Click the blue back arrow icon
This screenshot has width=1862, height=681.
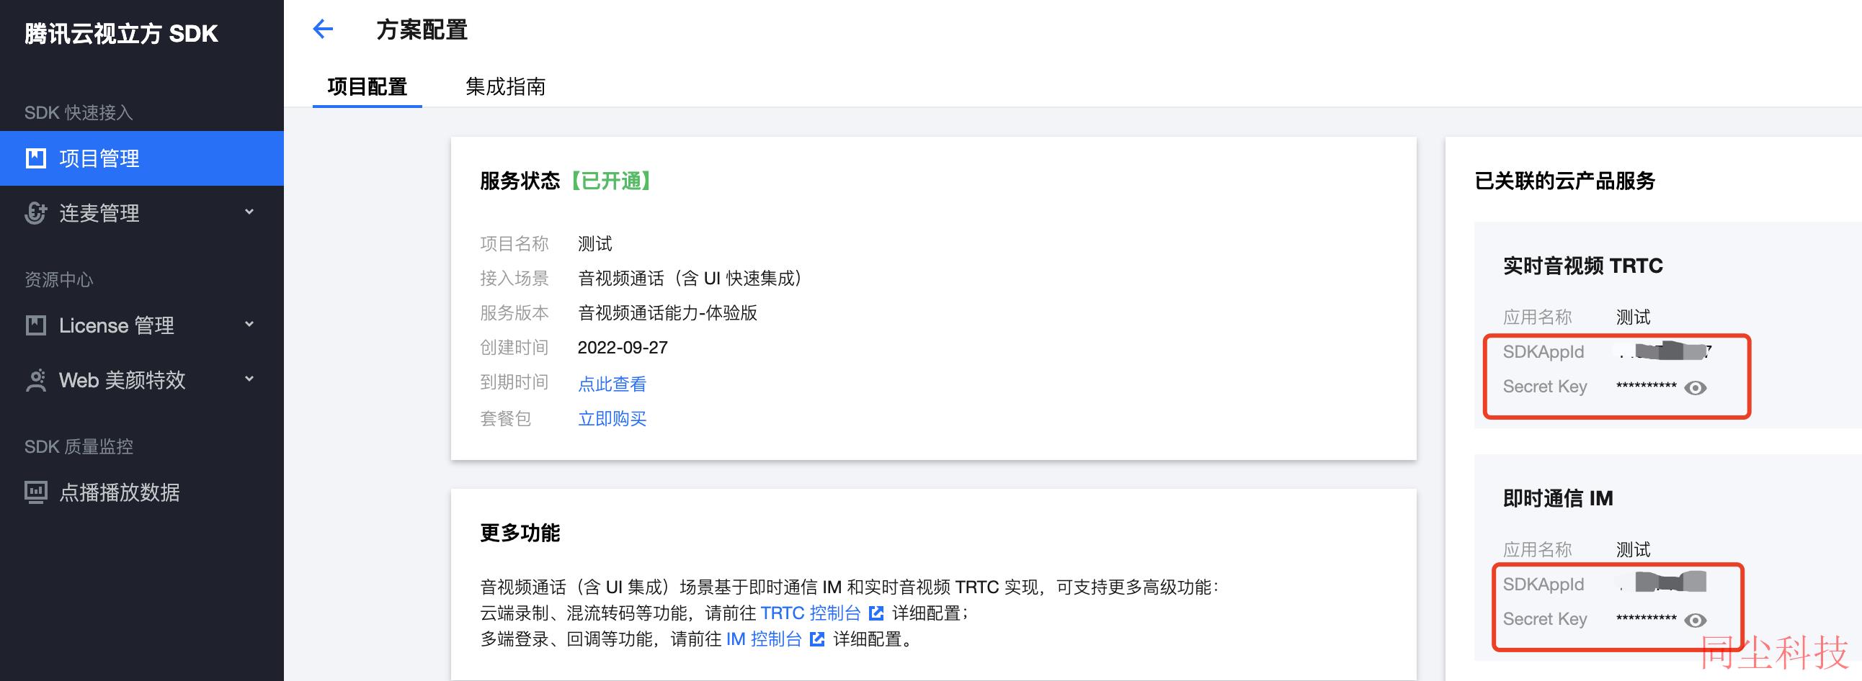(x=322, y=30)
